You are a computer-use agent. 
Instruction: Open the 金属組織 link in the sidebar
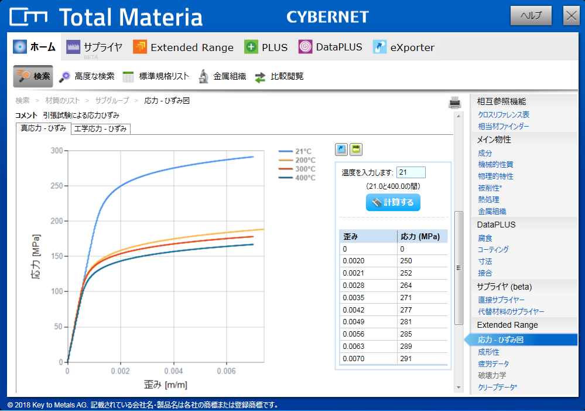click(492, 212)
